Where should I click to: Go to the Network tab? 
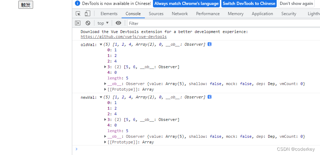click(180, 14)
